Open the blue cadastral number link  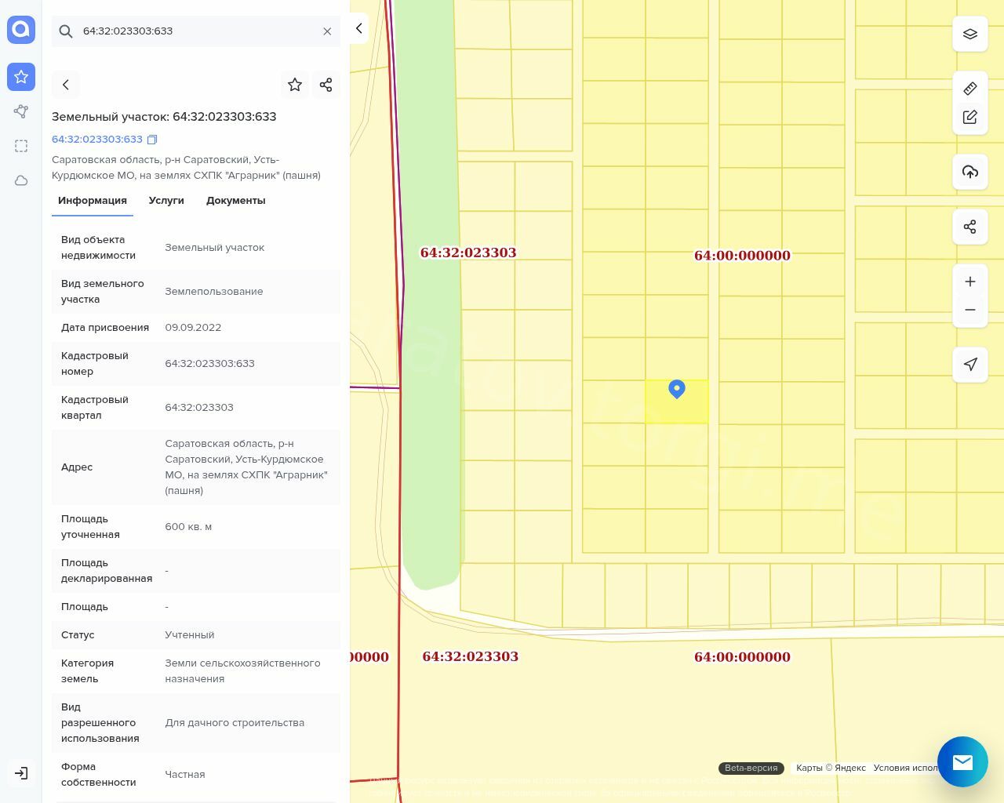point(97,140)
